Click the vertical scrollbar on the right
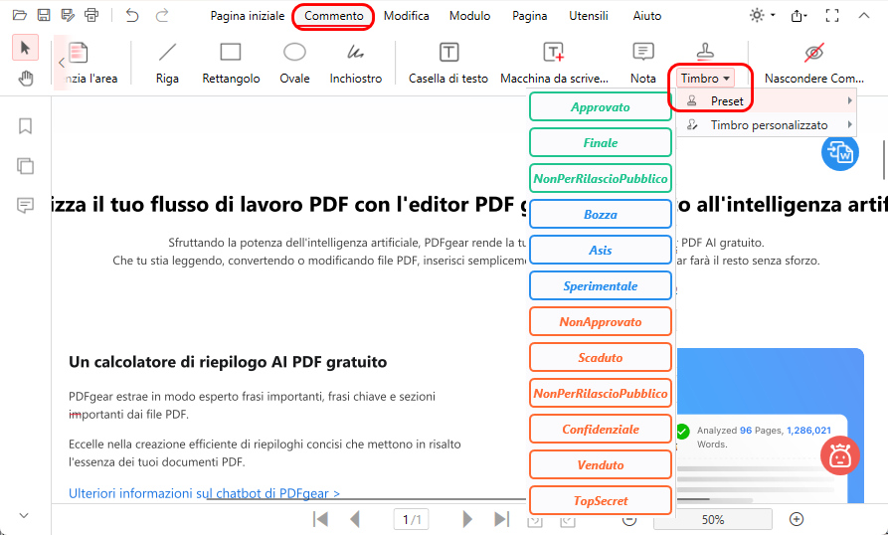888x535 pixels. pyautogui.click(x=884, y=159)
